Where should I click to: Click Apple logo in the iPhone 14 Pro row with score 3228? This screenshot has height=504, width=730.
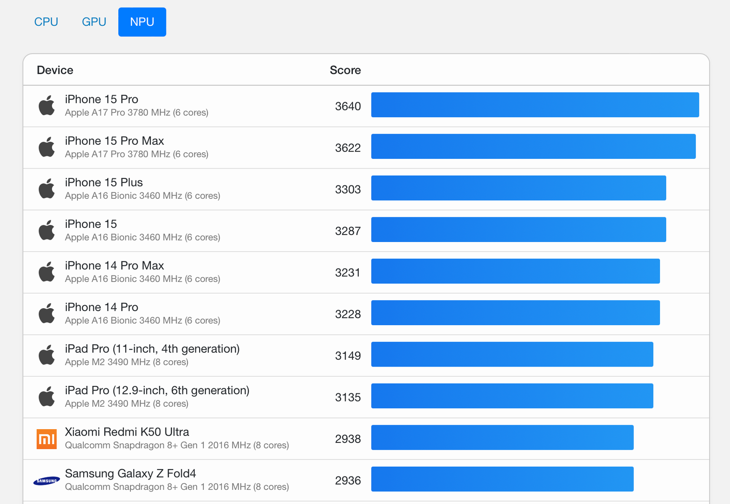pos(47,313)
